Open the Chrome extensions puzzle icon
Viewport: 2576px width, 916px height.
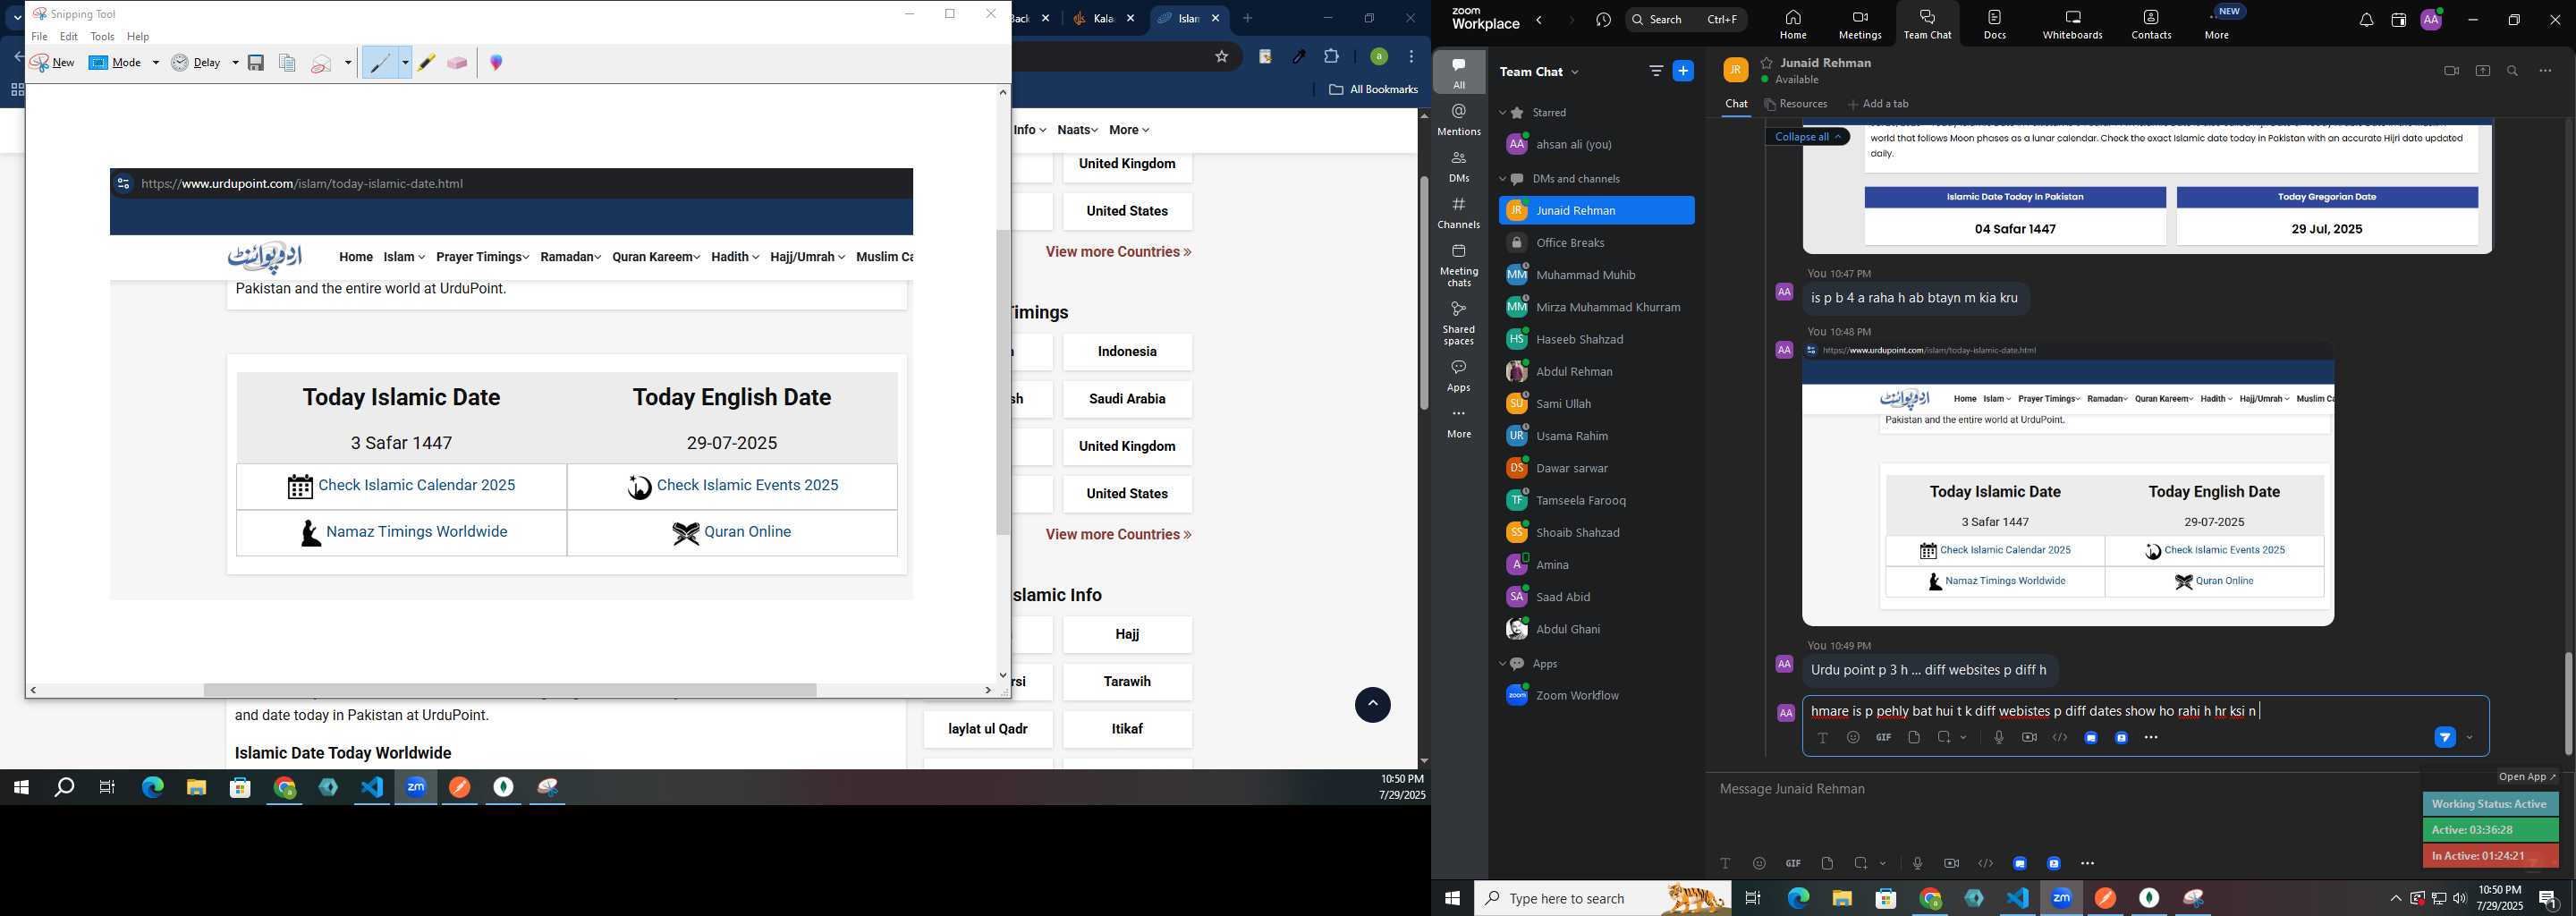point(1332,57)
